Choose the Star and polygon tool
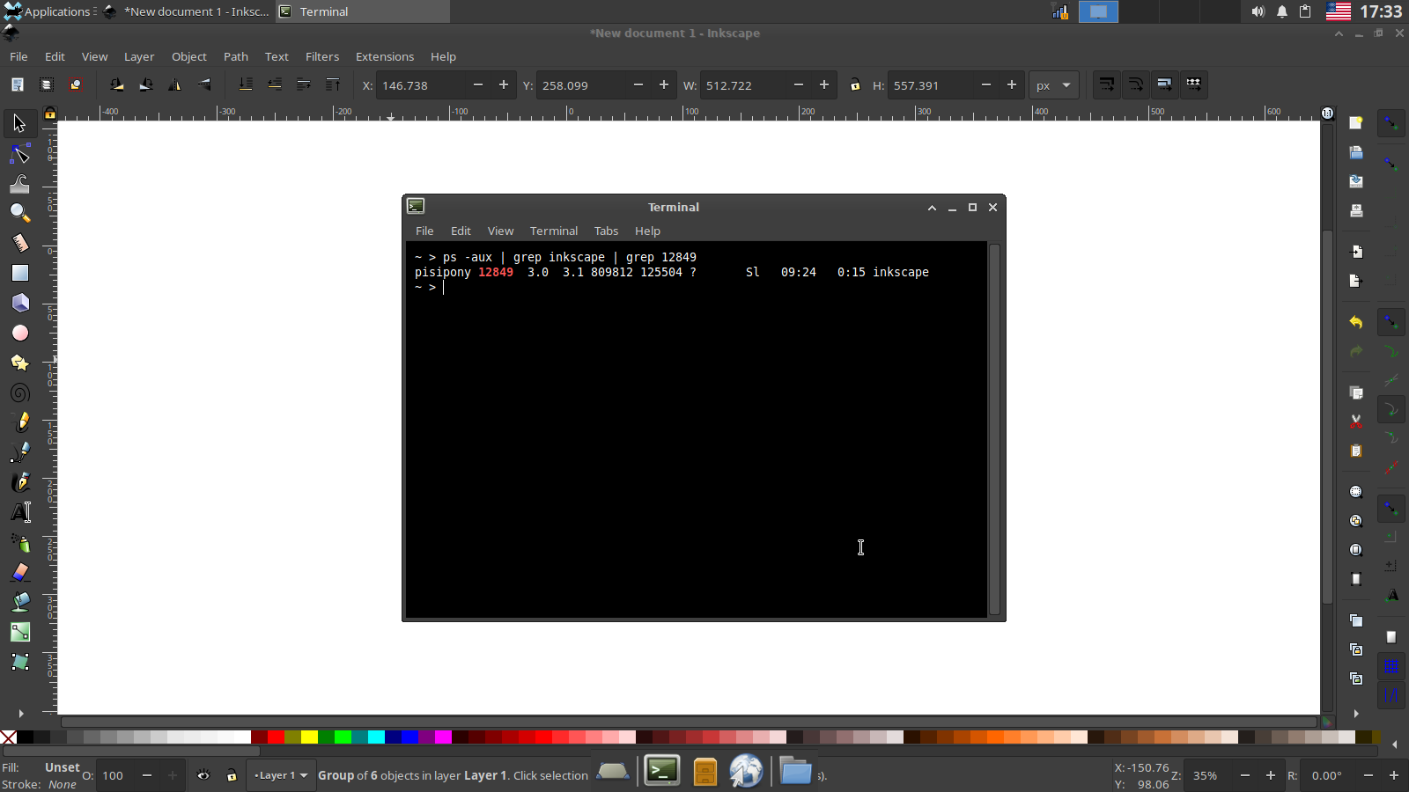Screen dimensions: 1409x792 [x=20, y=363]
